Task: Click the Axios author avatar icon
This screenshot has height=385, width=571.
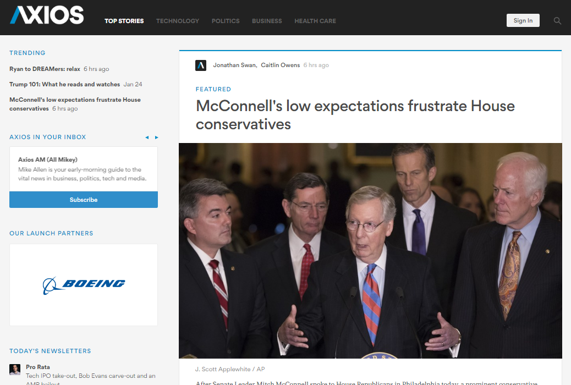Action: click(x=201, y=65)
